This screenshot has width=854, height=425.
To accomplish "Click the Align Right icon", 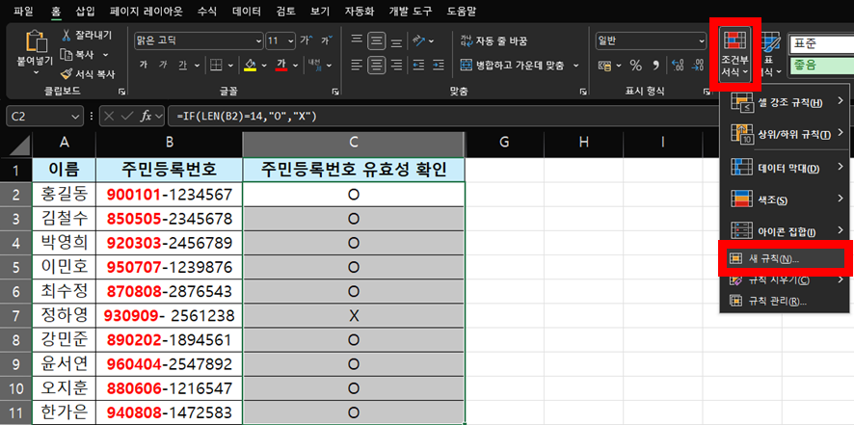I will (397, 66).
